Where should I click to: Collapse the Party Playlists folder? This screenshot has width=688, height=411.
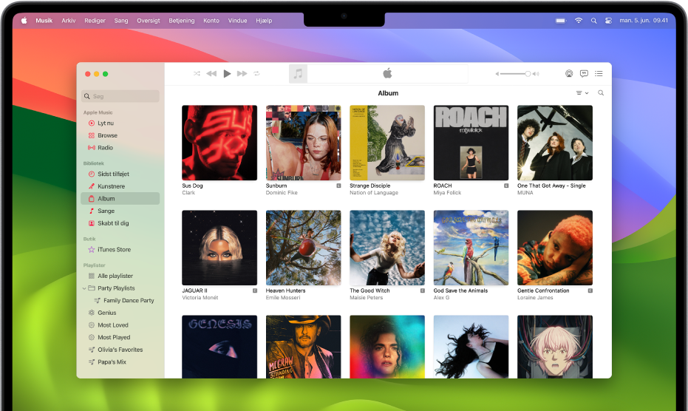(x=84, y=288)
